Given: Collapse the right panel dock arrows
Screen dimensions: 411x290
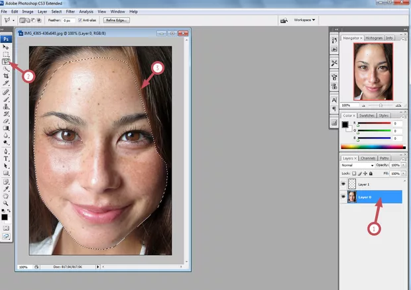Looking at the screenshot, I should [x=406, y=29].
